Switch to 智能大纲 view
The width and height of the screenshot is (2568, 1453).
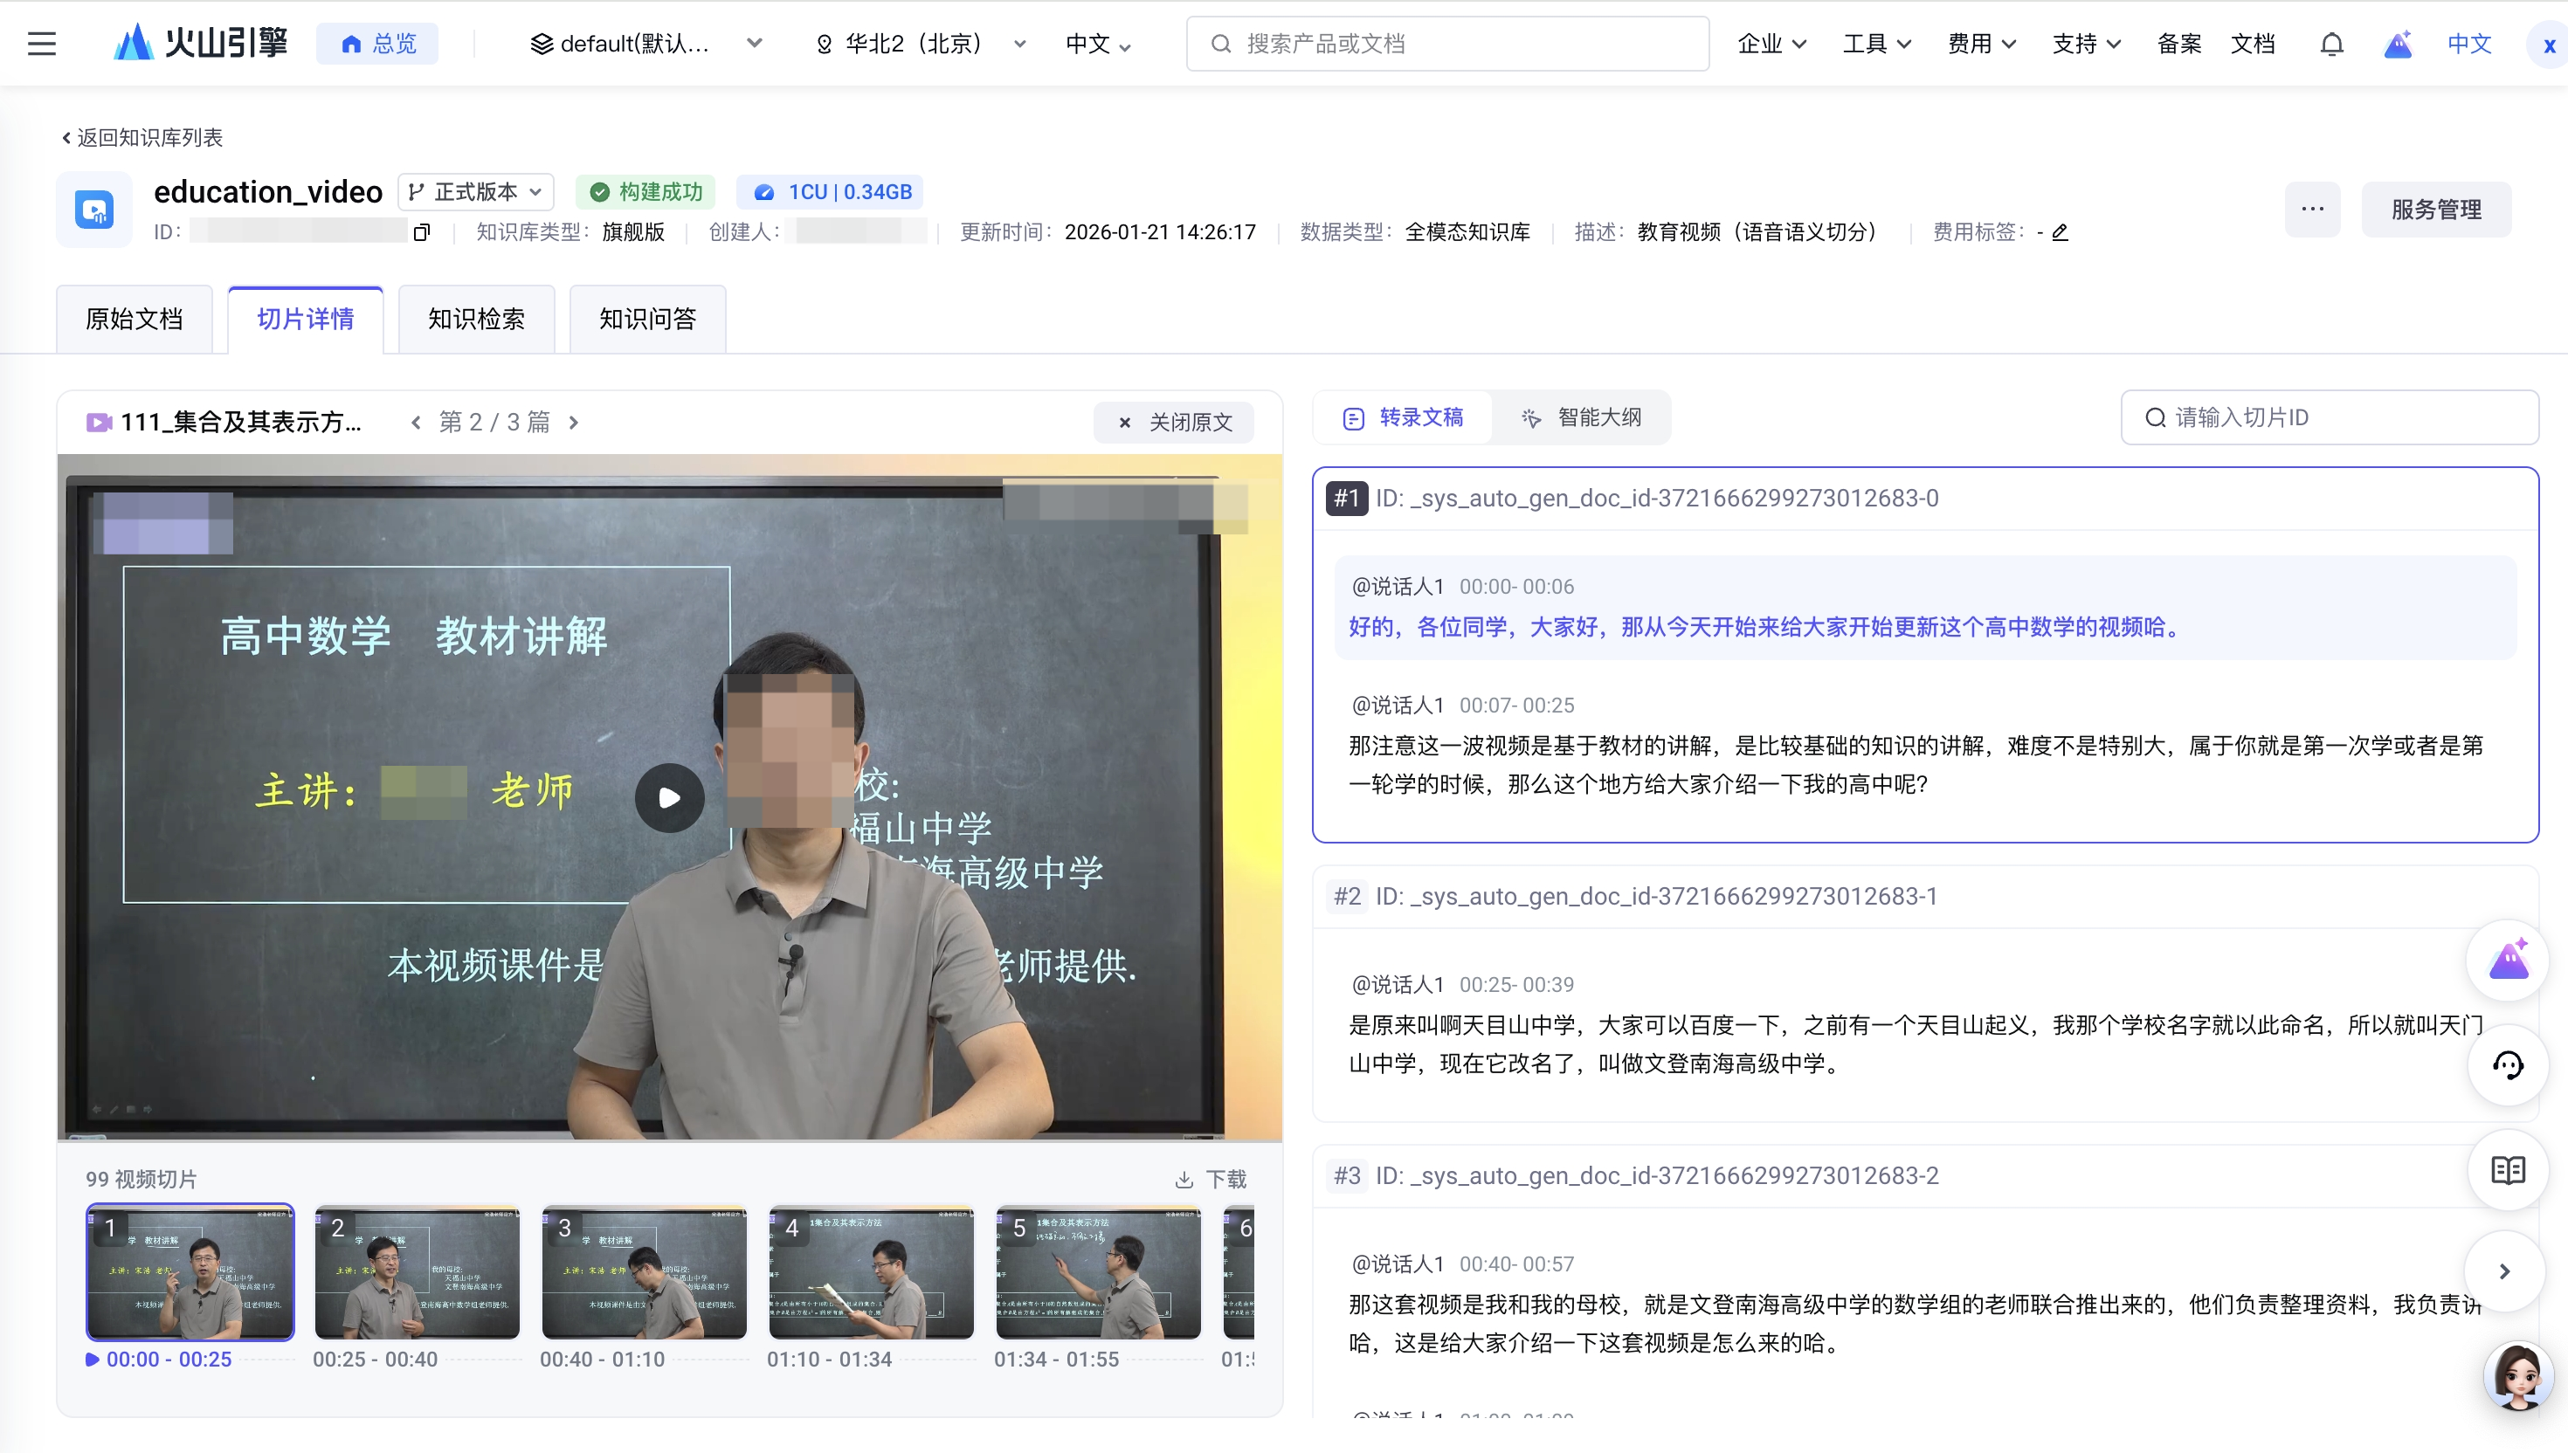pyautogui.click(x=1582, y=417)
